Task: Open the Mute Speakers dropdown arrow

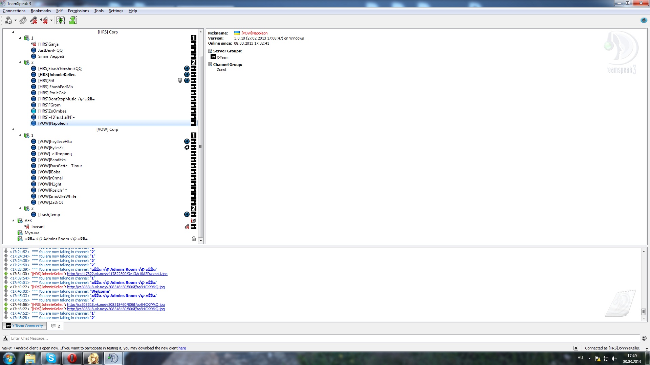Action: click(x=51, y=21)
